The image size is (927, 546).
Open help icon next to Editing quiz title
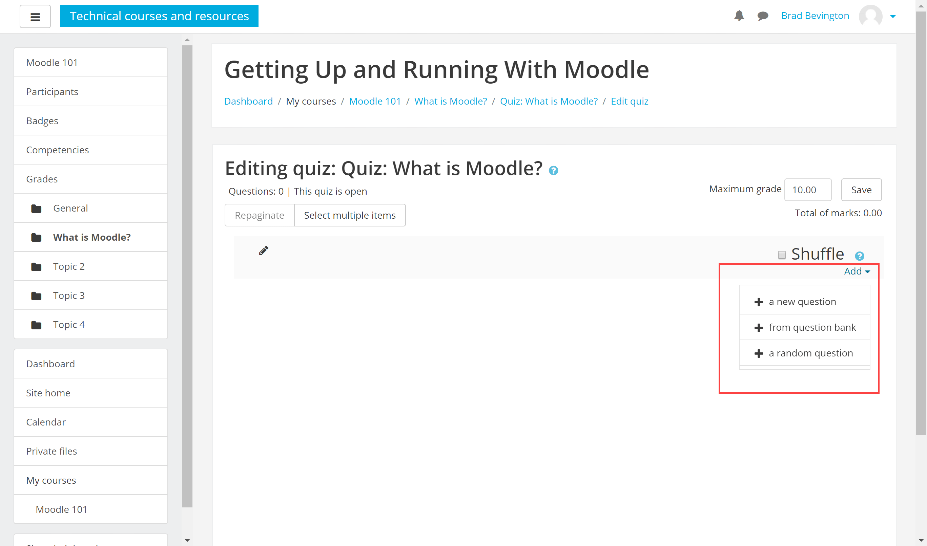(x=553, y=171)
